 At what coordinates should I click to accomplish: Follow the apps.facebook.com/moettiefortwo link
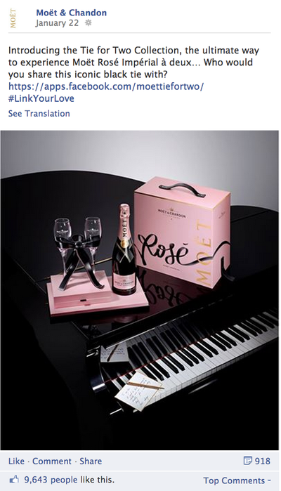(x=106, y=86)
